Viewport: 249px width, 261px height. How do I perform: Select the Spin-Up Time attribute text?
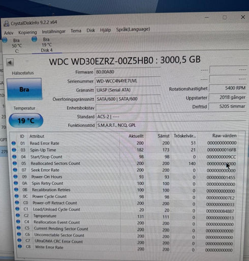[x=43, y=150]
